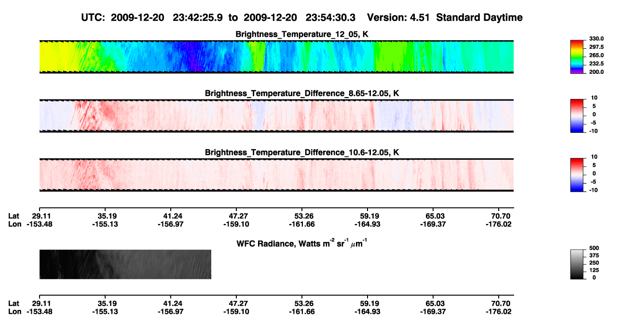Click the '232.5' color bar label
The height and width of the screenshot is (322, 627).
[x=597, y=64]
